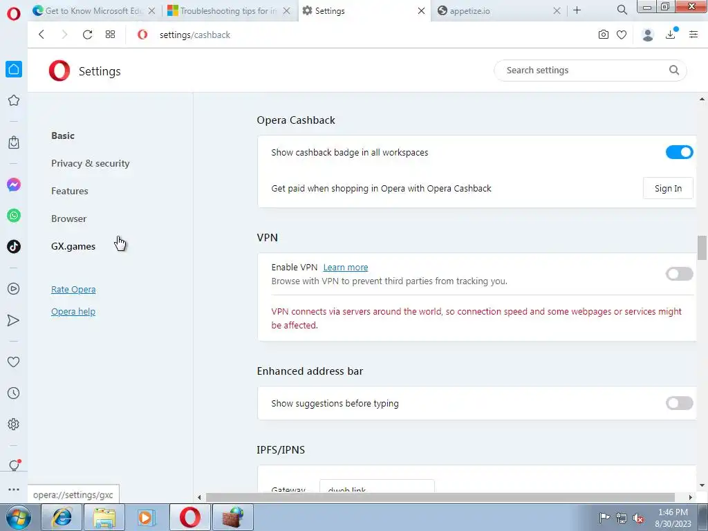Toggle Show cashback badge in all workspaces
Screen dimensions: 708x531
point(679,152)
